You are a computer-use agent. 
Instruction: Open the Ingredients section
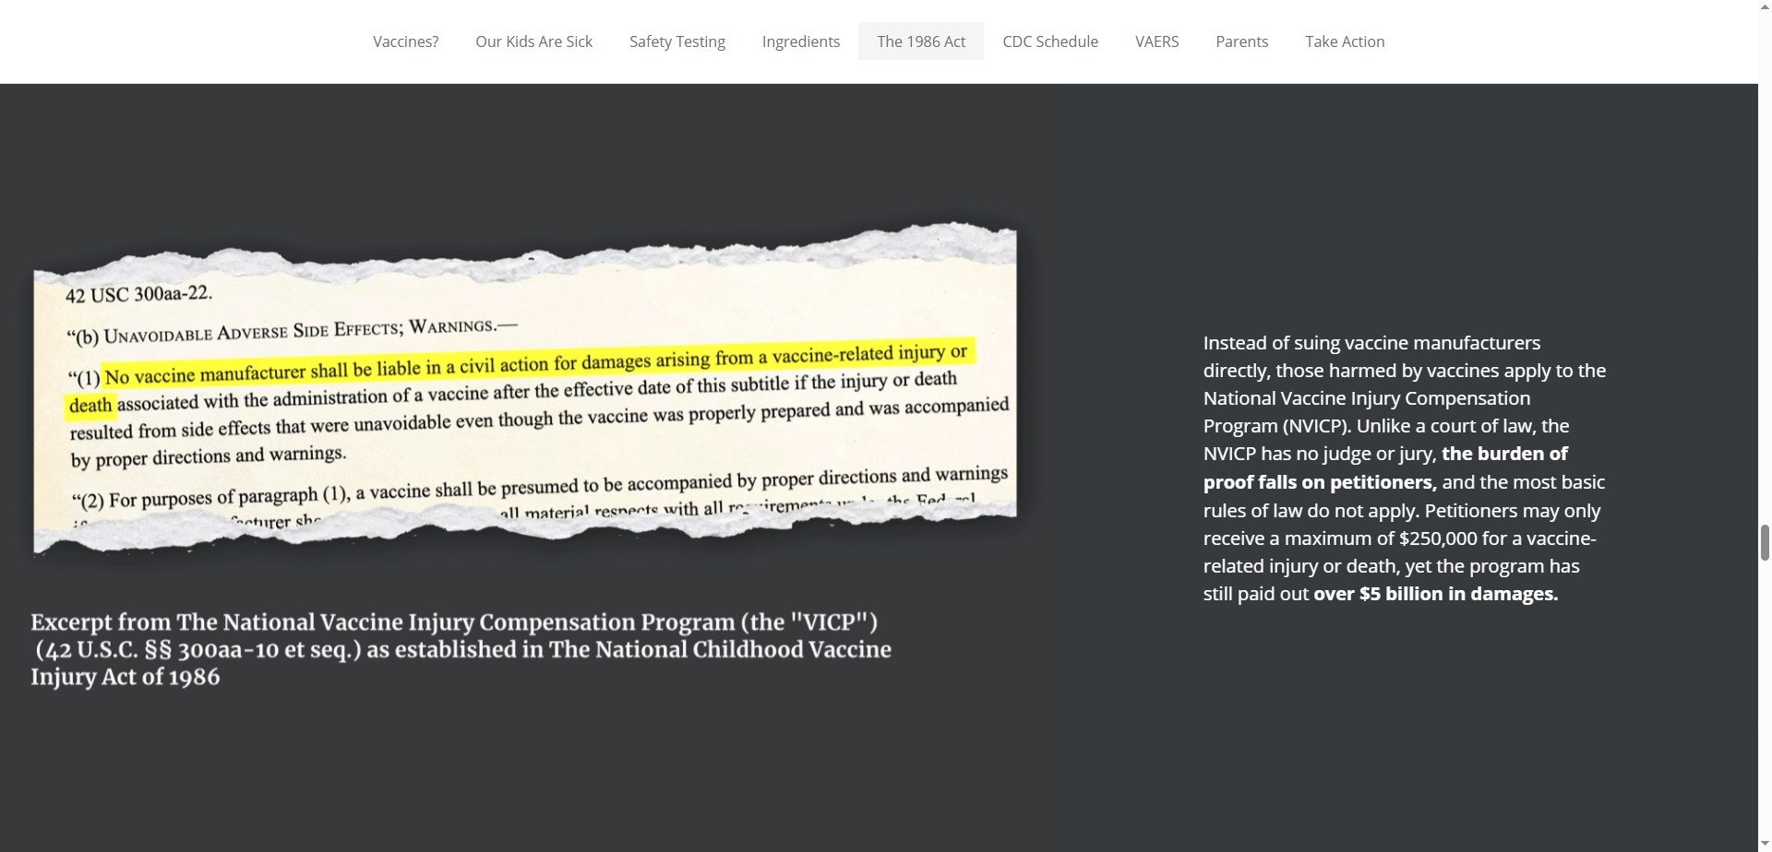pos(800,41)
